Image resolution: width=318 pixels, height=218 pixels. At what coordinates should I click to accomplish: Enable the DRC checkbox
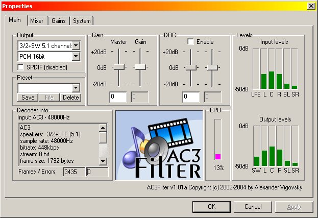[190, 41]
